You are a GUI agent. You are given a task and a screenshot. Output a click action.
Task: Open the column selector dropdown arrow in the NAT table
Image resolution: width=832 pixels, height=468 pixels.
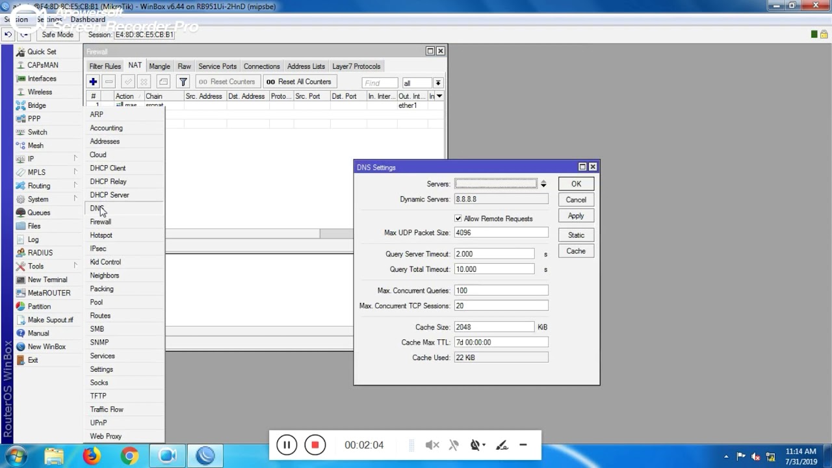click(x=439, y=96)
